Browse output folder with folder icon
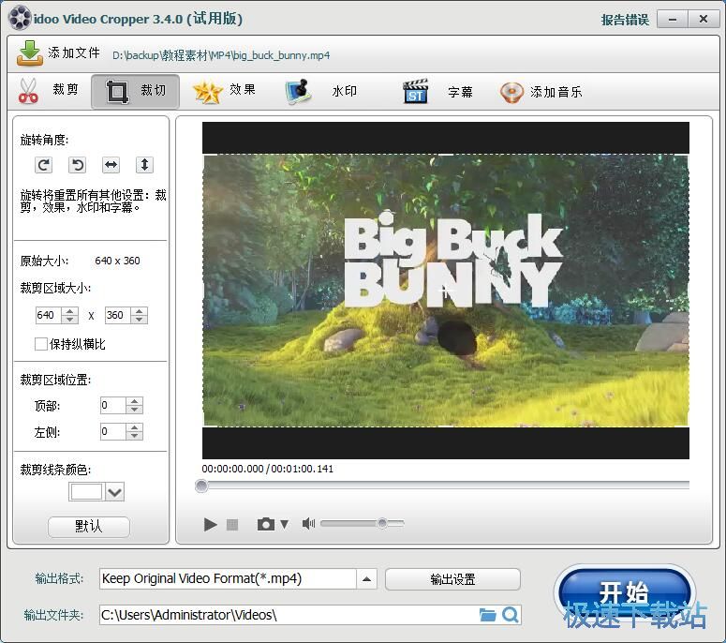The image size is (726, 643). (487, 615)
